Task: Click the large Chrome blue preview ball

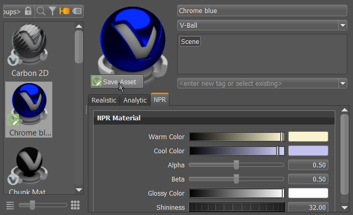Action: (x=133, y=40)
